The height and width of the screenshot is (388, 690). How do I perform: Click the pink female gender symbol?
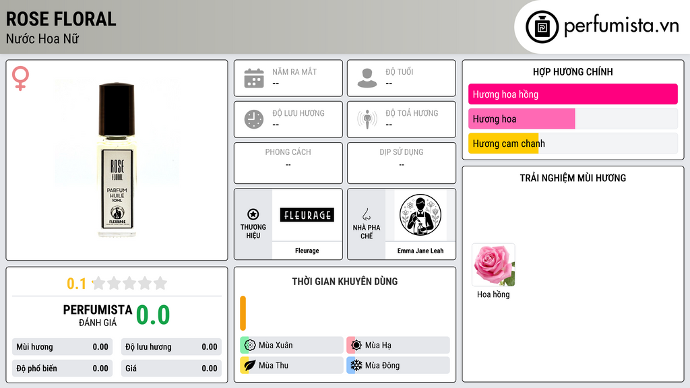[x=20, y=78]
